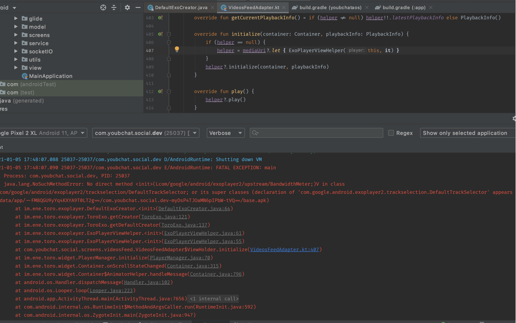
Task: Switch to build.gradle (:app) tab
Action: point(404,7)
